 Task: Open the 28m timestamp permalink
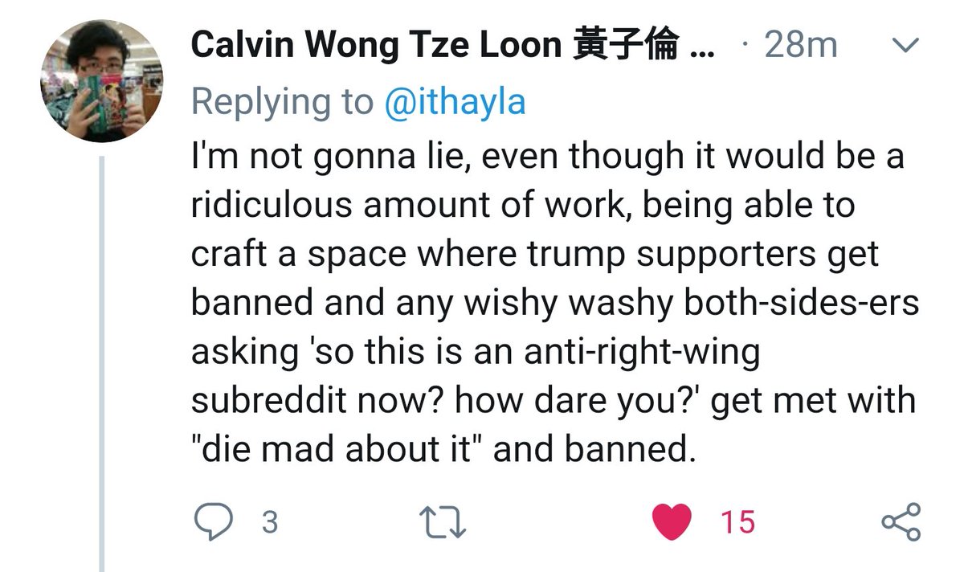tap(800, 46)
